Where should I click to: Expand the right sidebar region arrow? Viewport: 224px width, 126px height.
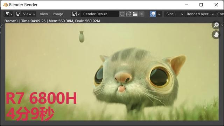tap(222, 25)
